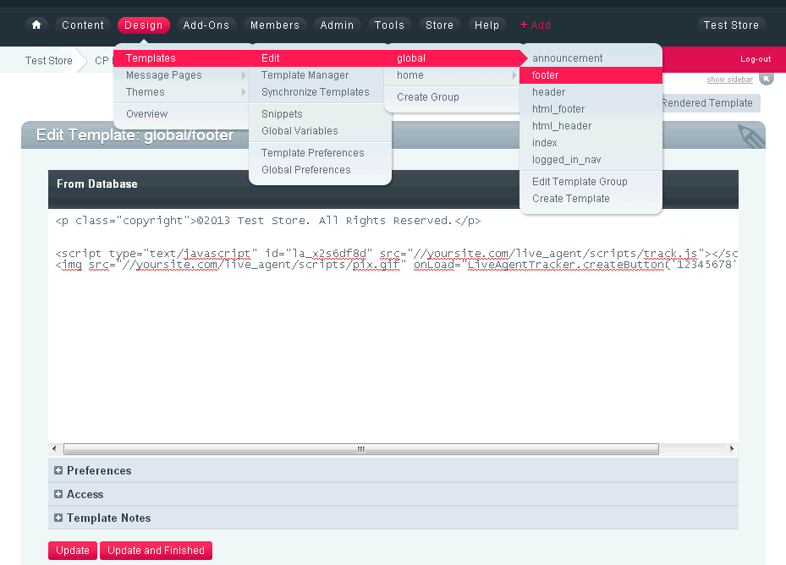Screen dimensions: 786x565
Task: Click Update and Finished
Action: [156, 550]
